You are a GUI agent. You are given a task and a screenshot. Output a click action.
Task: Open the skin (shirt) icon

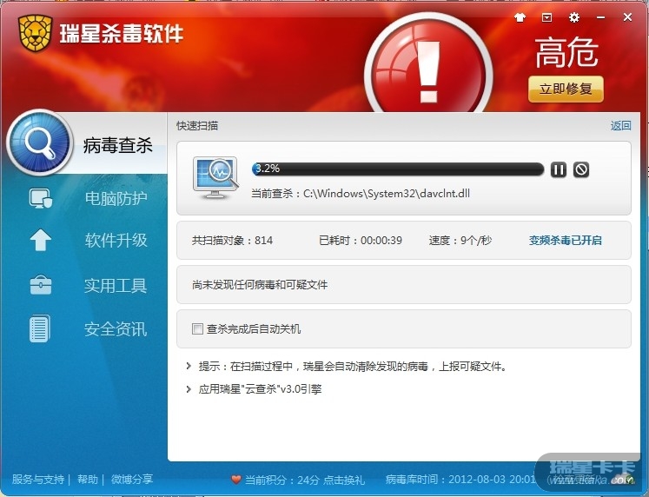tap(520, 17)
